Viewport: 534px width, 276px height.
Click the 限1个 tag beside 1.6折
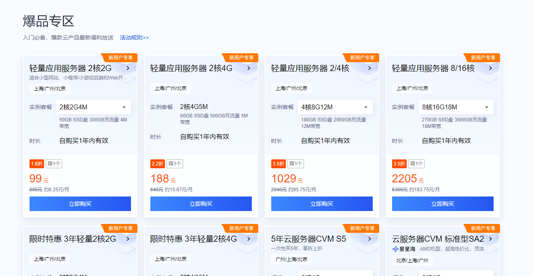(x=53, y=163)
